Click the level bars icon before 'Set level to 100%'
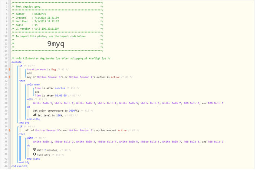This screenshot has width=256, height=170. pyautogui.click(x=35, y=115)
